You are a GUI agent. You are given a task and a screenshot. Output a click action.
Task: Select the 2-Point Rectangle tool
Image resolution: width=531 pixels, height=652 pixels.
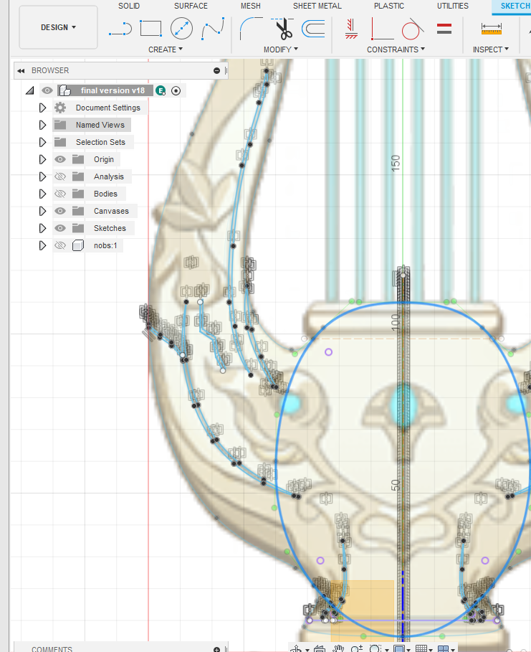(150, 29)
